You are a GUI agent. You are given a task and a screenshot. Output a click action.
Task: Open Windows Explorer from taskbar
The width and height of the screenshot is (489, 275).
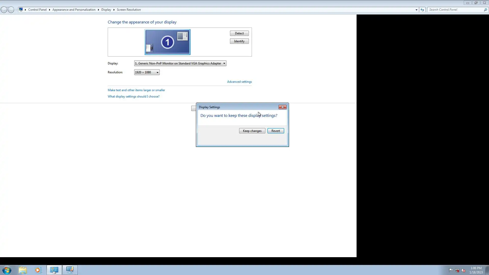point(23,270)
